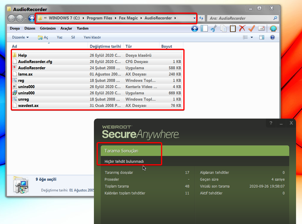This screenshot has height=224, width=302.
Task: Click the Webroot help question mark button
Action: click(271, 123)
